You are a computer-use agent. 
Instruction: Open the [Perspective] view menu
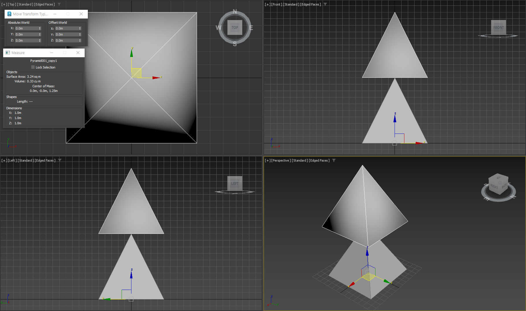(x=281, y=160)
